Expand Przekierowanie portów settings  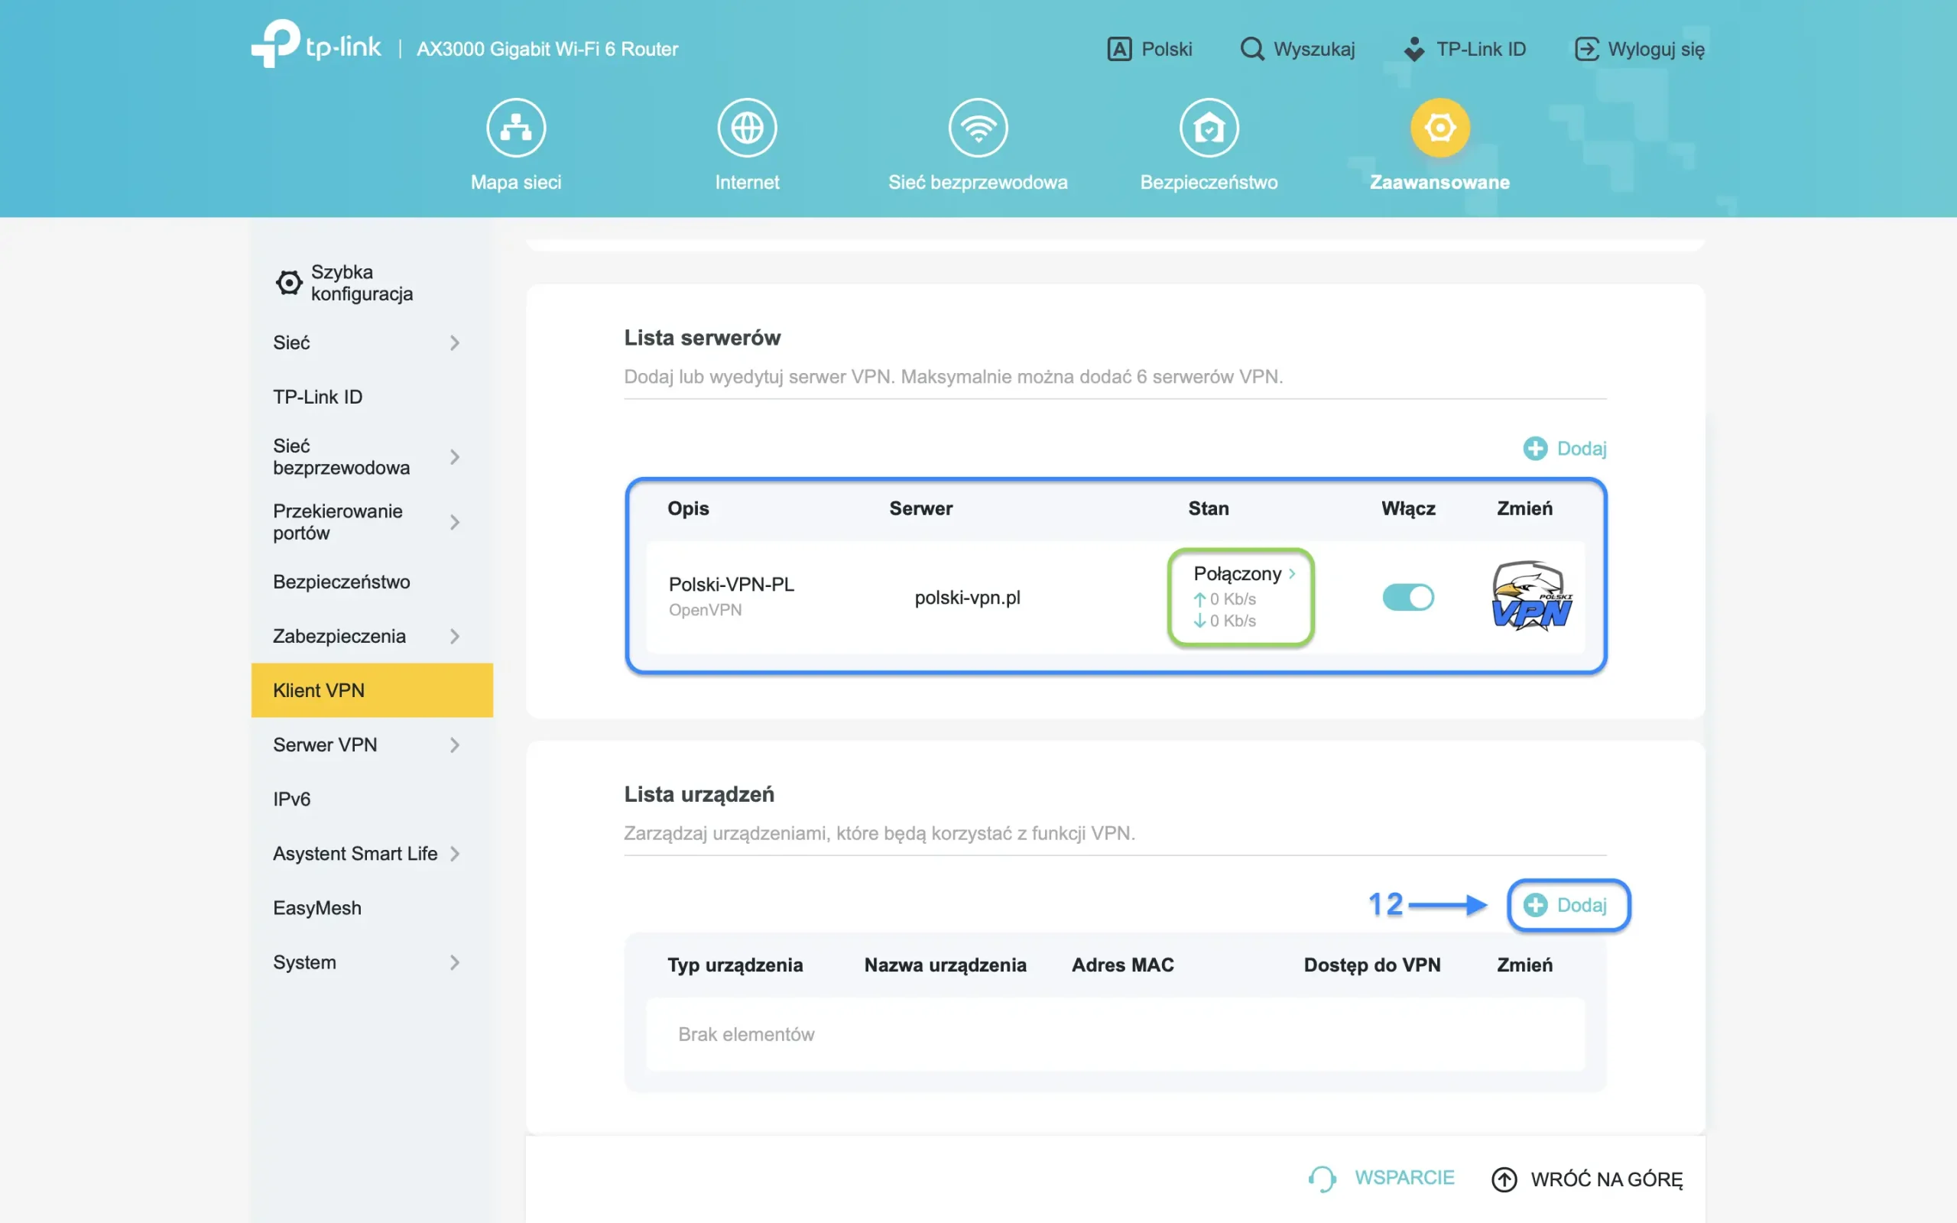point(456,522)
